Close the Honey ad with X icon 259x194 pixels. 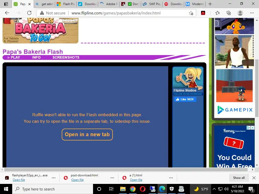point(253,128)
